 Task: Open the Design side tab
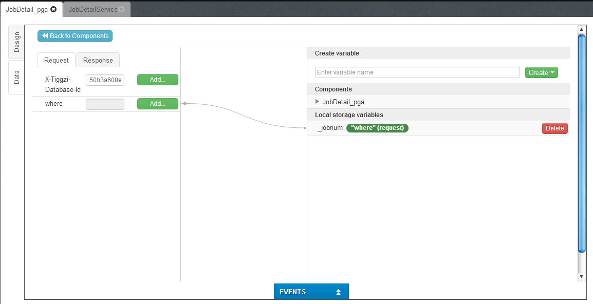click(x=16, y=42)
